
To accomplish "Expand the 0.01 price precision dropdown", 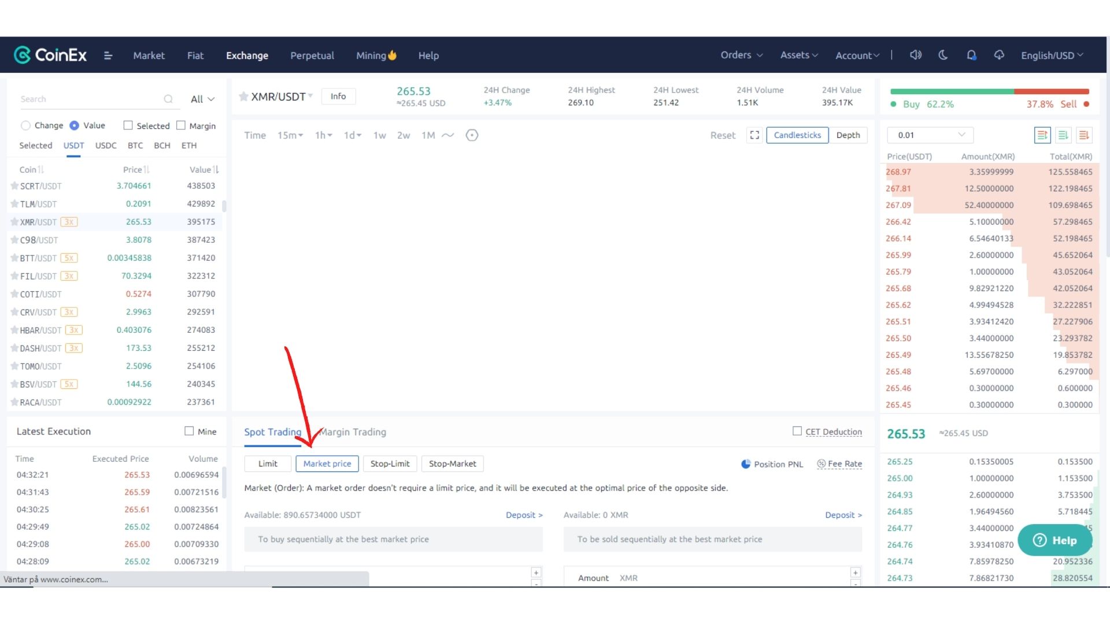I will tap(930, 135).
